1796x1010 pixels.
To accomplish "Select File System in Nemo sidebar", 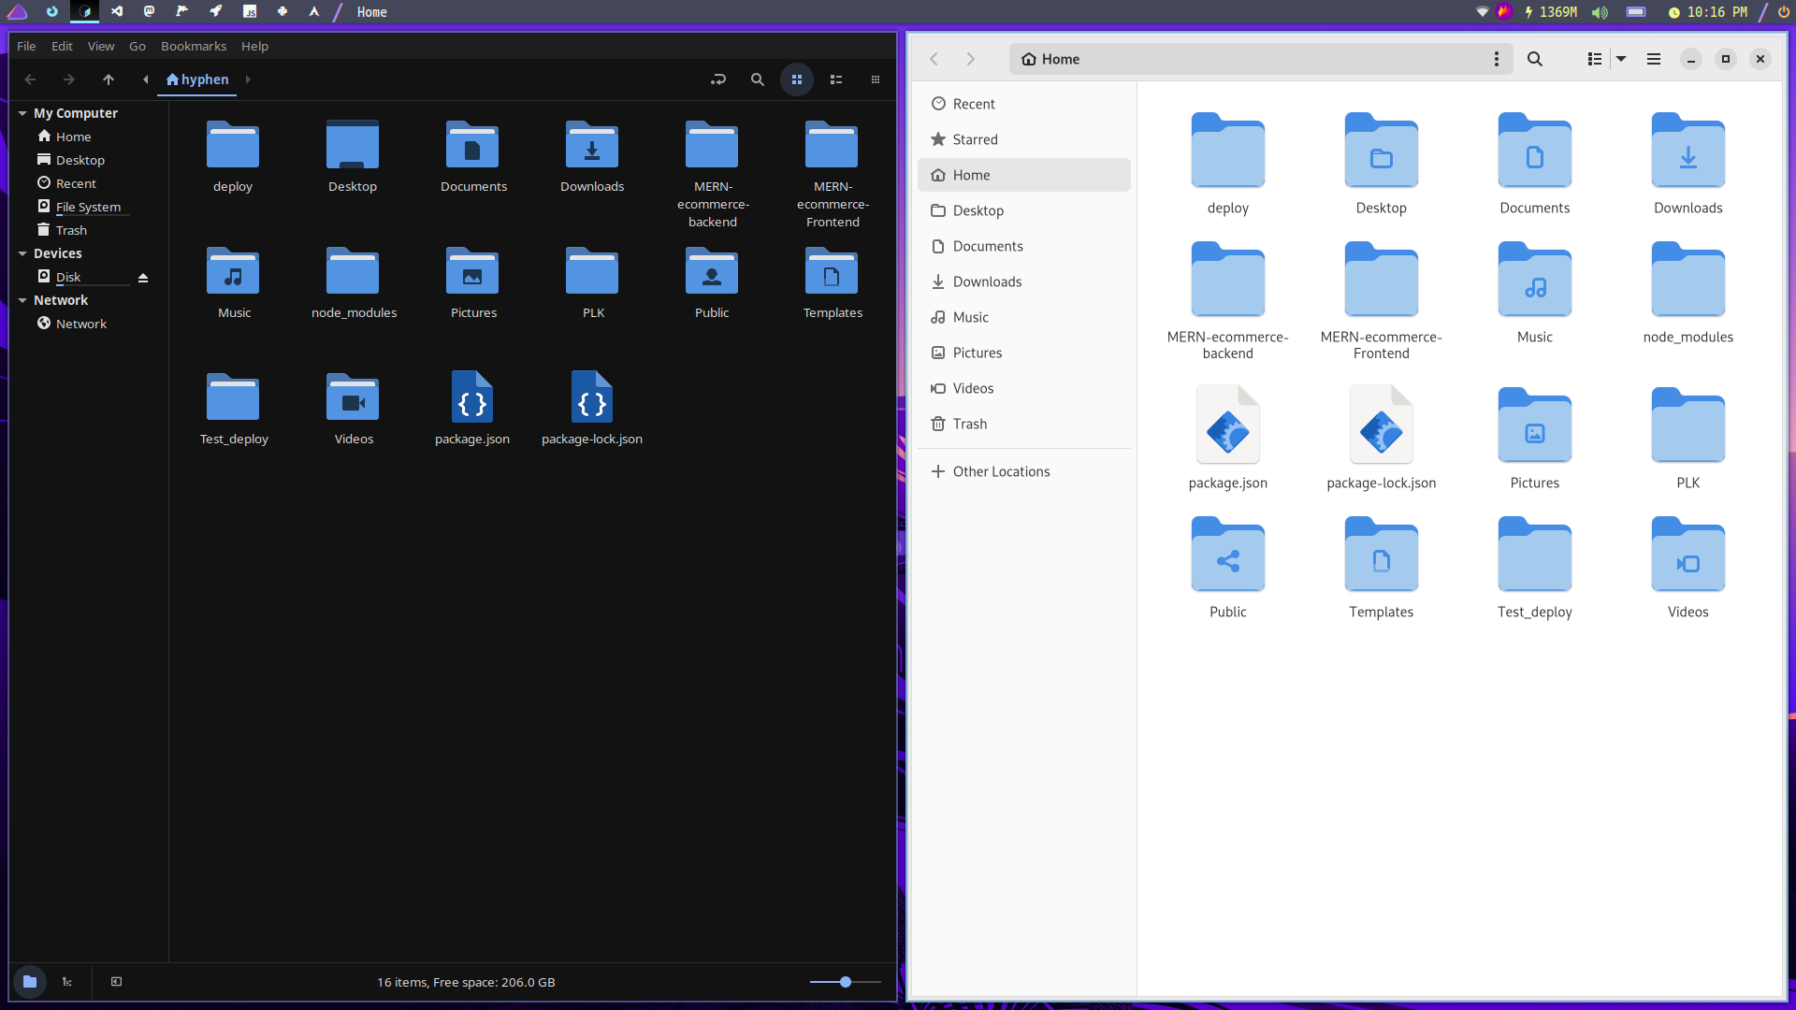I will pos(88,207).
